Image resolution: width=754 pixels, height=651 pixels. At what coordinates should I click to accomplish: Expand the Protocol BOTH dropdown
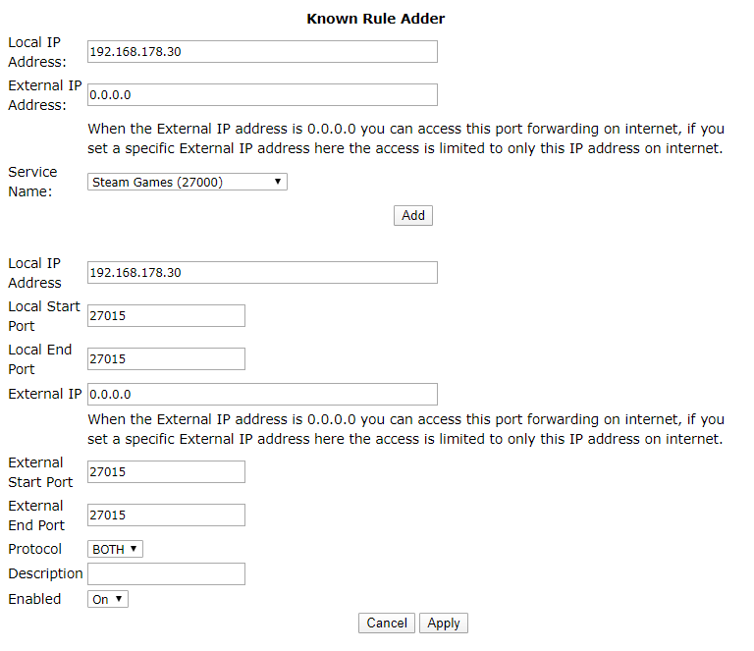click(115, 549)
